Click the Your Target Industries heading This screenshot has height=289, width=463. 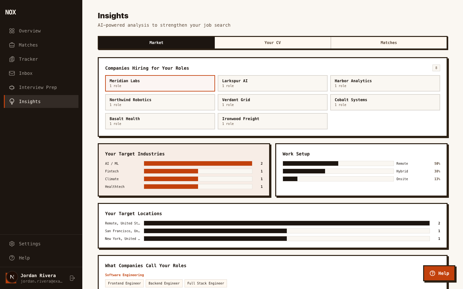click(x=135, y=154)
